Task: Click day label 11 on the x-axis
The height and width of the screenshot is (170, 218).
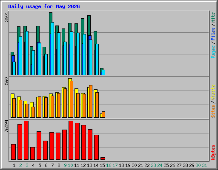Action: point(77,165)
